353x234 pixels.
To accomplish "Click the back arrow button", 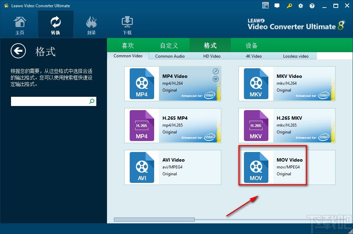I will [18, 51].
